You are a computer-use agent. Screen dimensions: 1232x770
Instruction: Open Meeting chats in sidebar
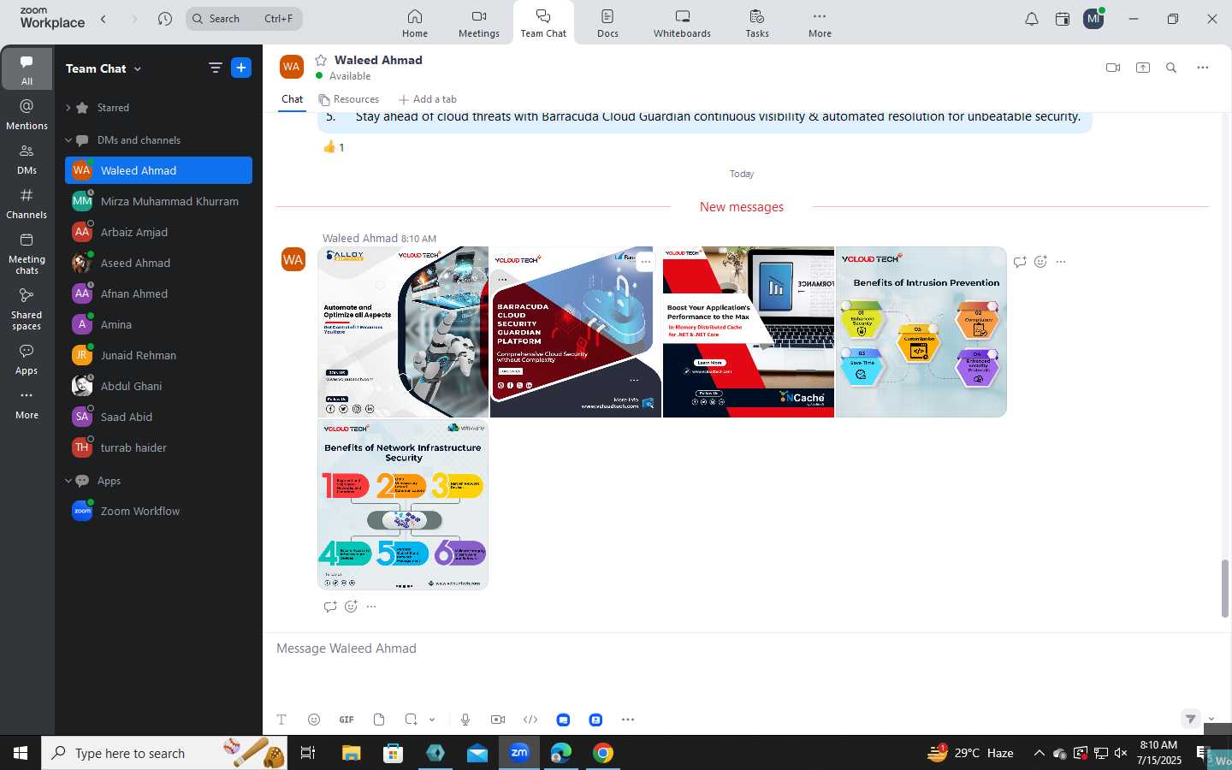click(27, 253)
